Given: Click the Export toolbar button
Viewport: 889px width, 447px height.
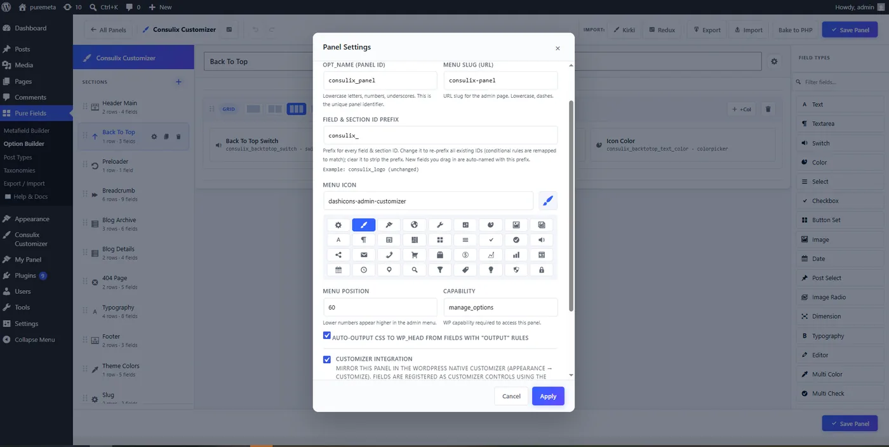Looking at the screenshot, I should 707,30.
